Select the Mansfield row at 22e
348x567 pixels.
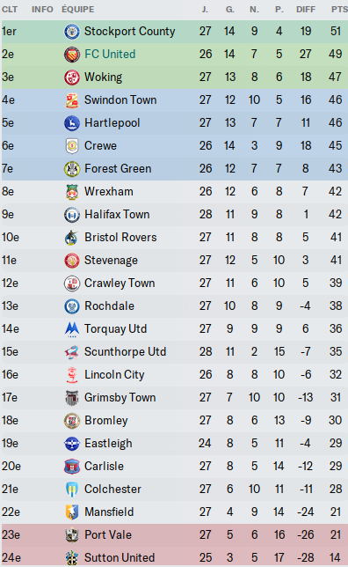175,512
